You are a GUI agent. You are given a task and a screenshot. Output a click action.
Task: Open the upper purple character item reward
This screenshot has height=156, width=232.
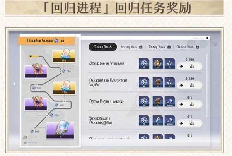coord(36,71)
